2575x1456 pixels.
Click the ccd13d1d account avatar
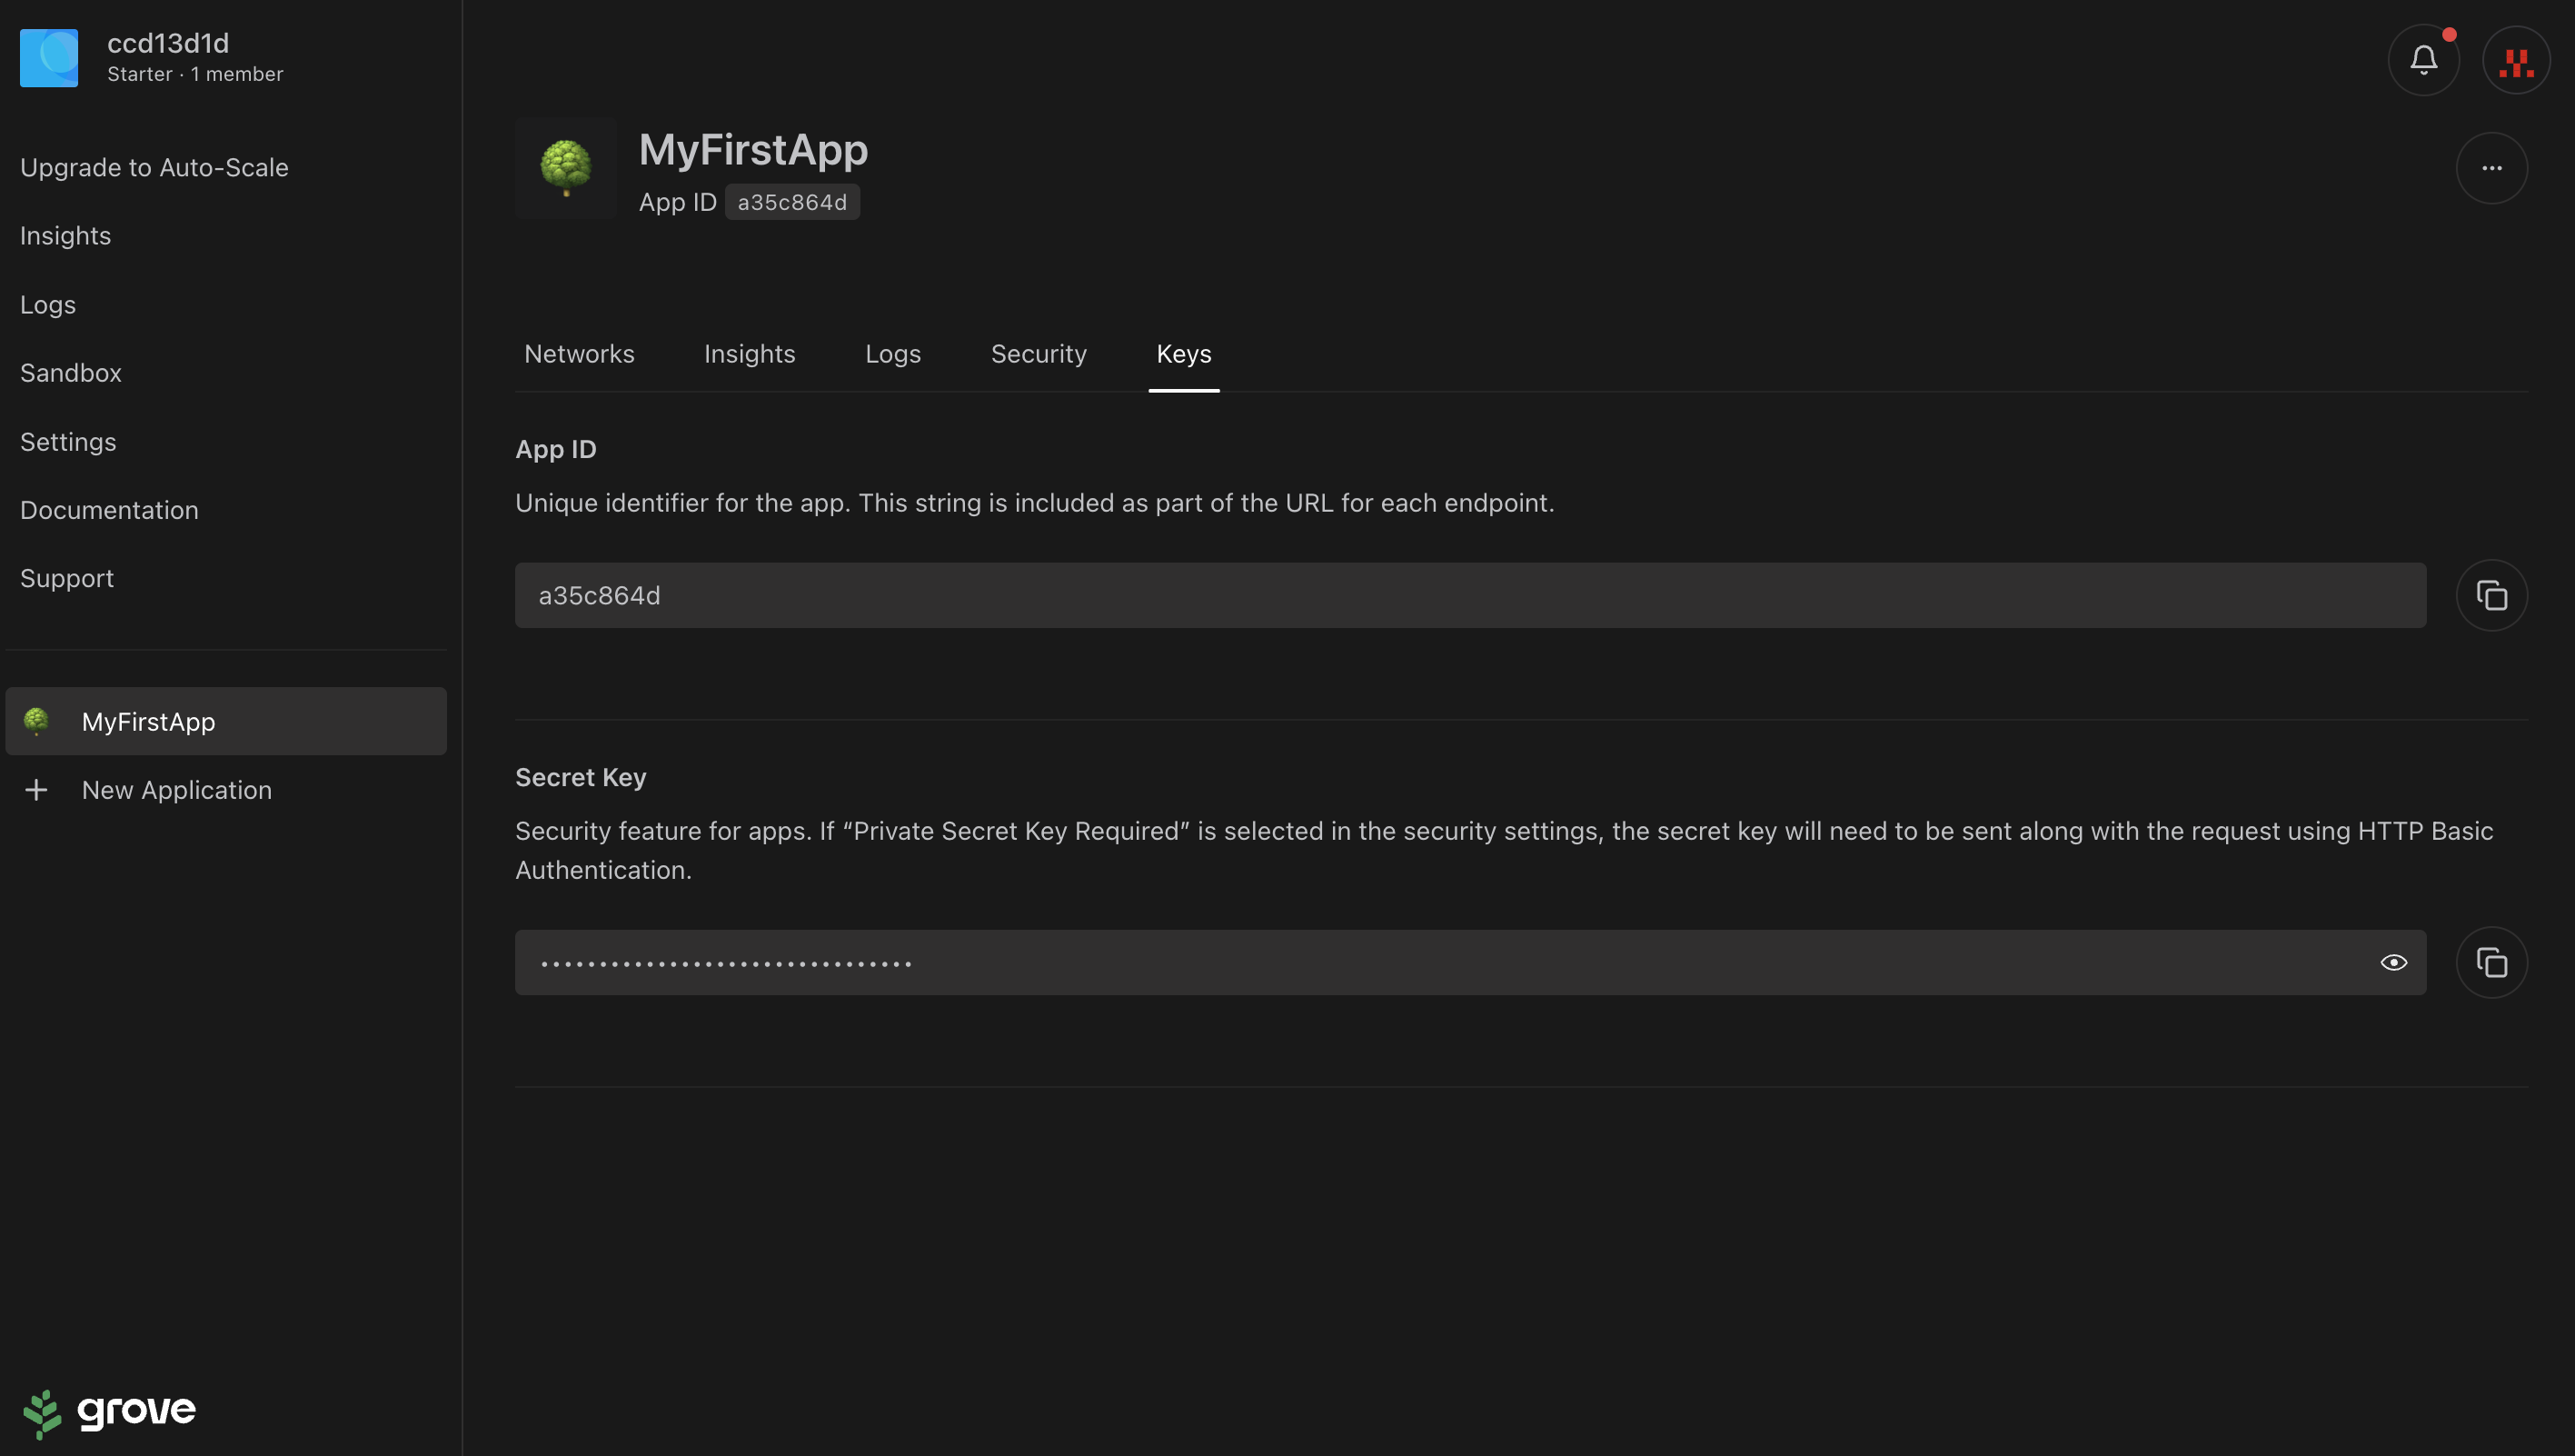[x=49, y=58]
